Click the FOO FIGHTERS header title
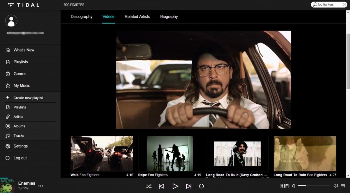 click(74, 5)
